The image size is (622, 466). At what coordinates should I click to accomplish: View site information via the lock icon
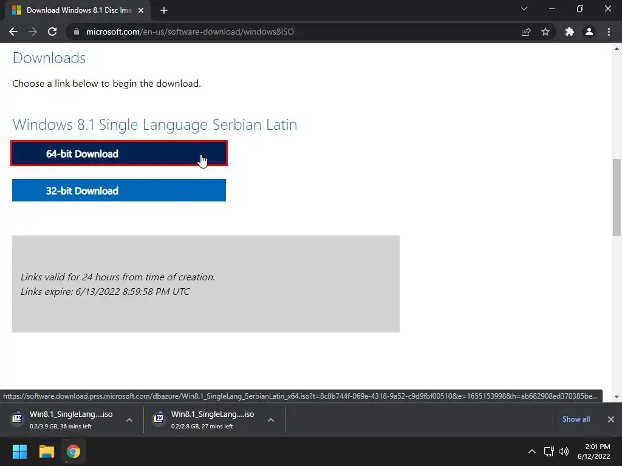point(76,32)
